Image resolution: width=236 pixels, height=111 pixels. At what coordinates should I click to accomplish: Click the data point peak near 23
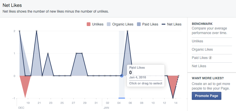point(48,53)
